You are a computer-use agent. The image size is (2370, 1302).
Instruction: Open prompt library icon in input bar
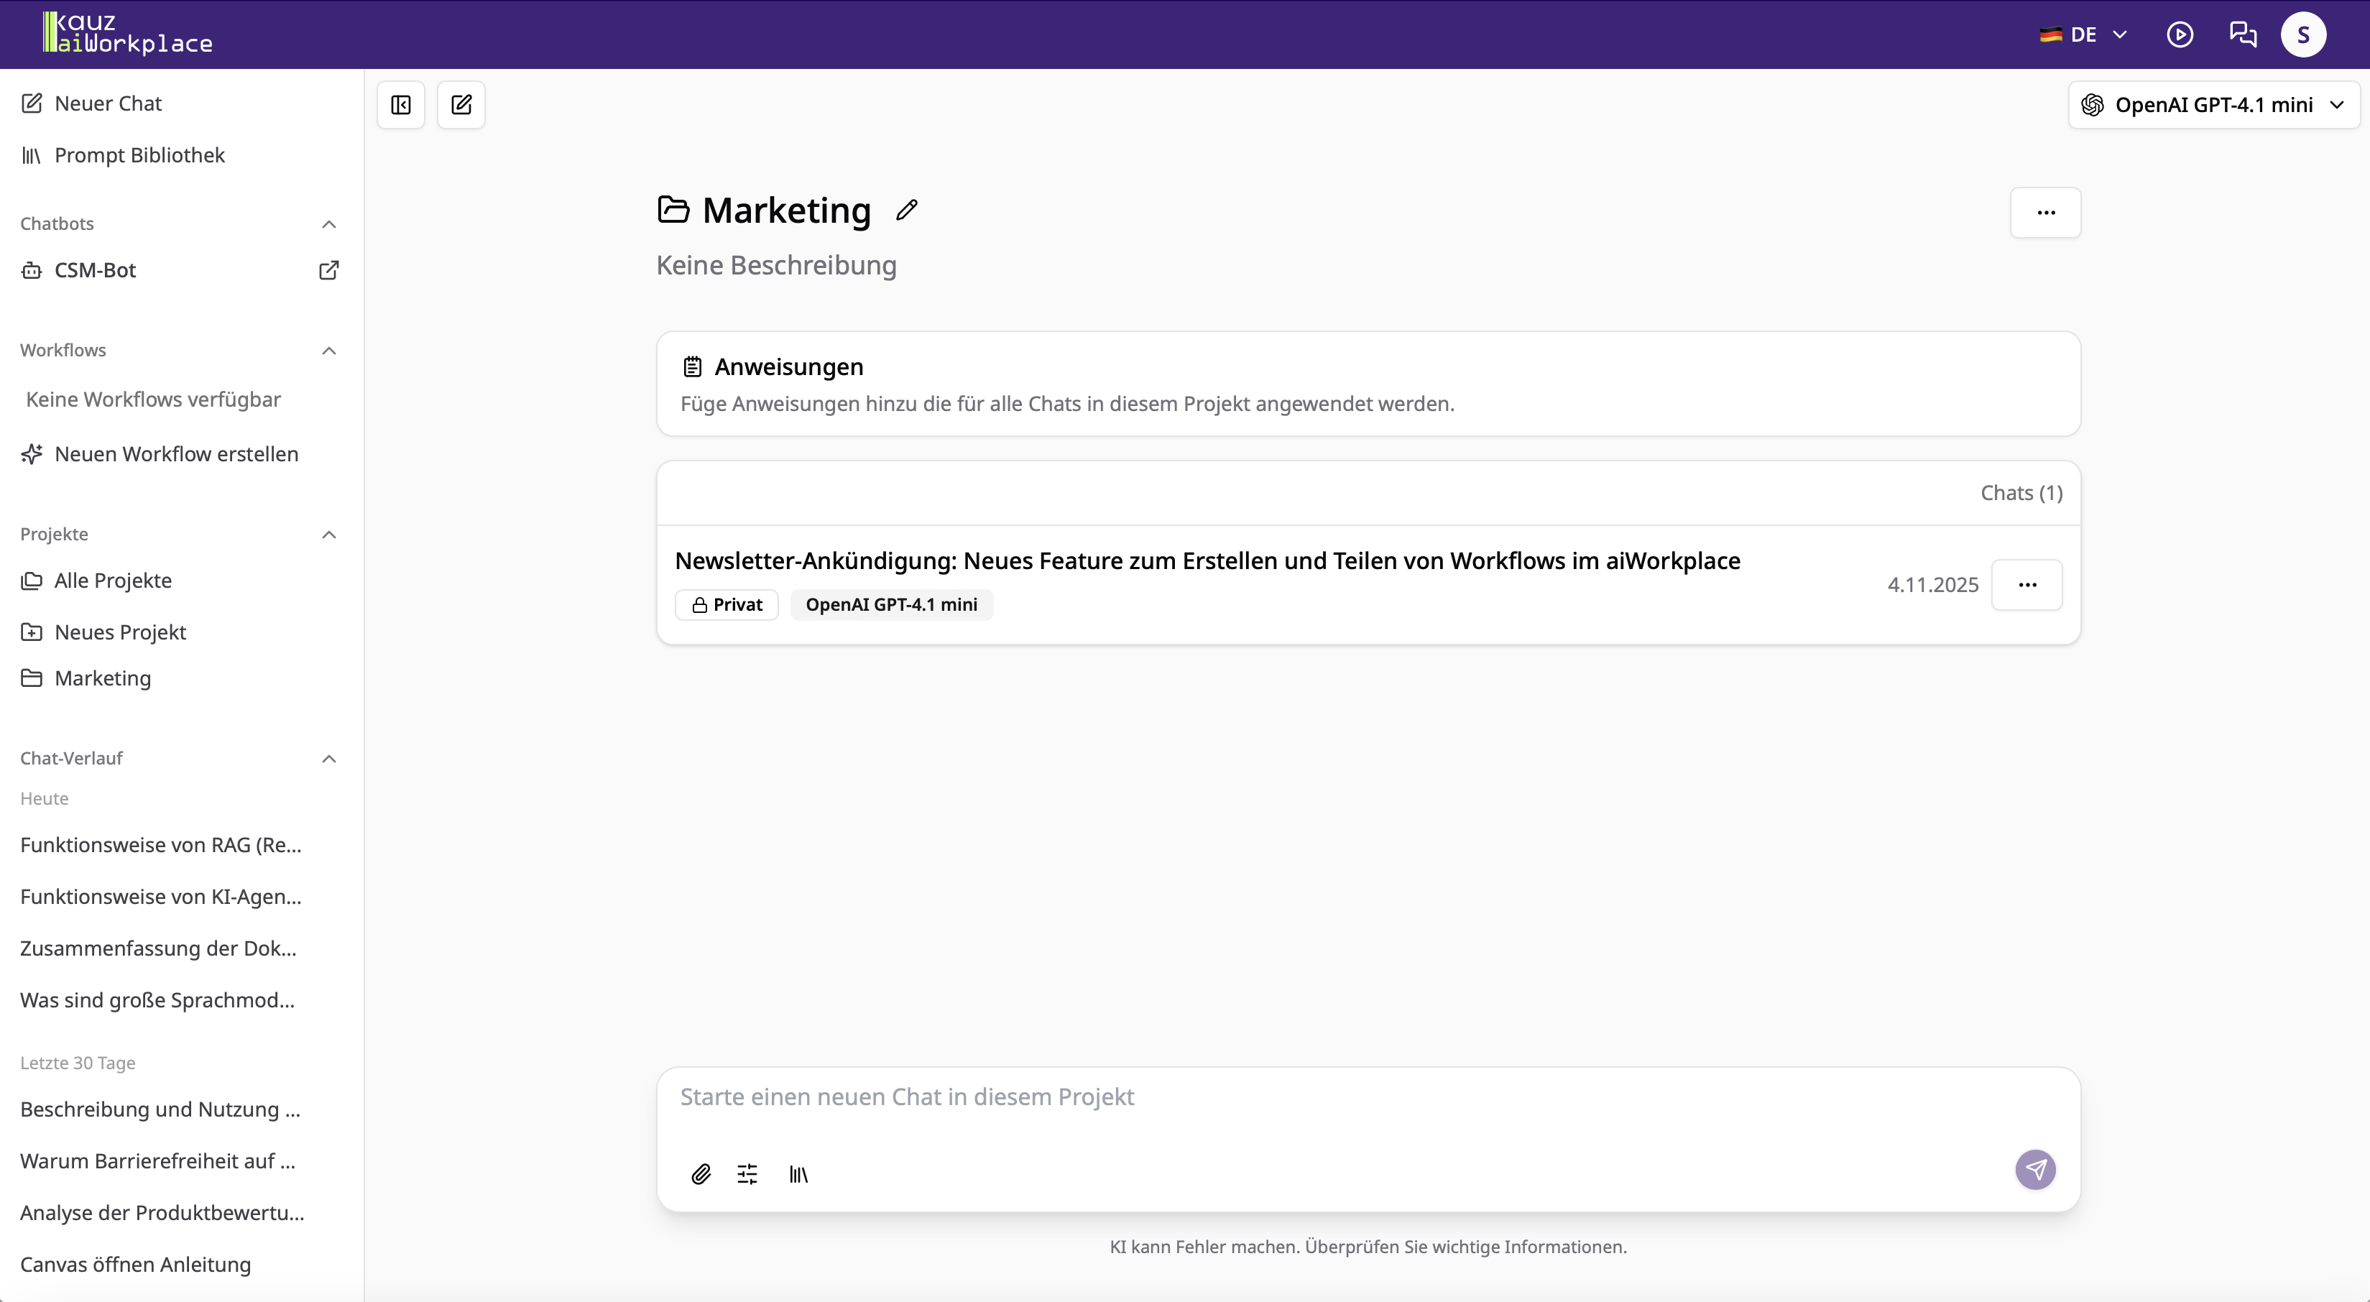point(798,1173)
